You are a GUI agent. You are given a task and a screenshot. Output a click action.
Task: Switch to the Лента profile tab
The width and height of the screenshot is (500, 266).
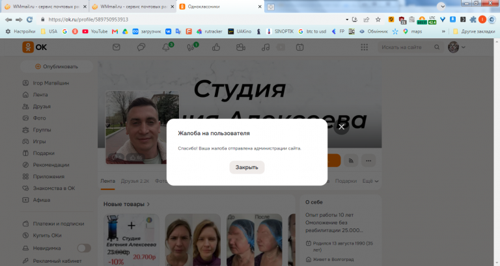pos(108,181)
